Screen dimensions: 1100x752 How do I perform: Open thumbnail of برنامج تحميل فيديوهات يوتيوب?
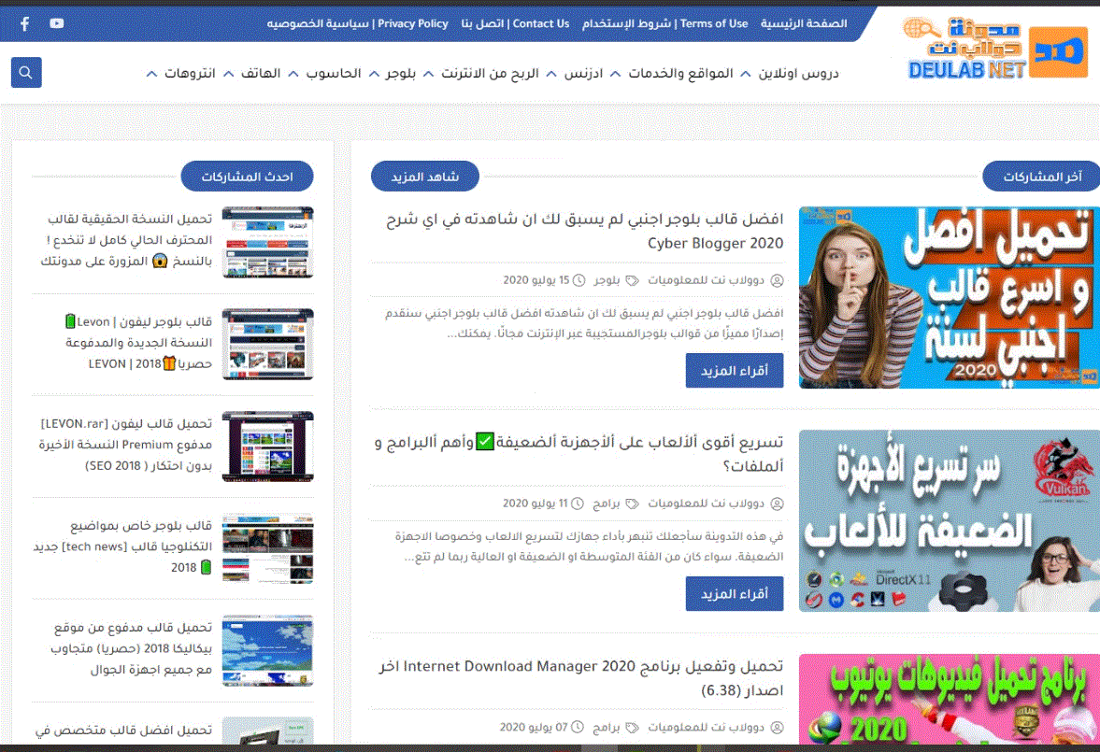pyautogui.click(x=950, y=699)
